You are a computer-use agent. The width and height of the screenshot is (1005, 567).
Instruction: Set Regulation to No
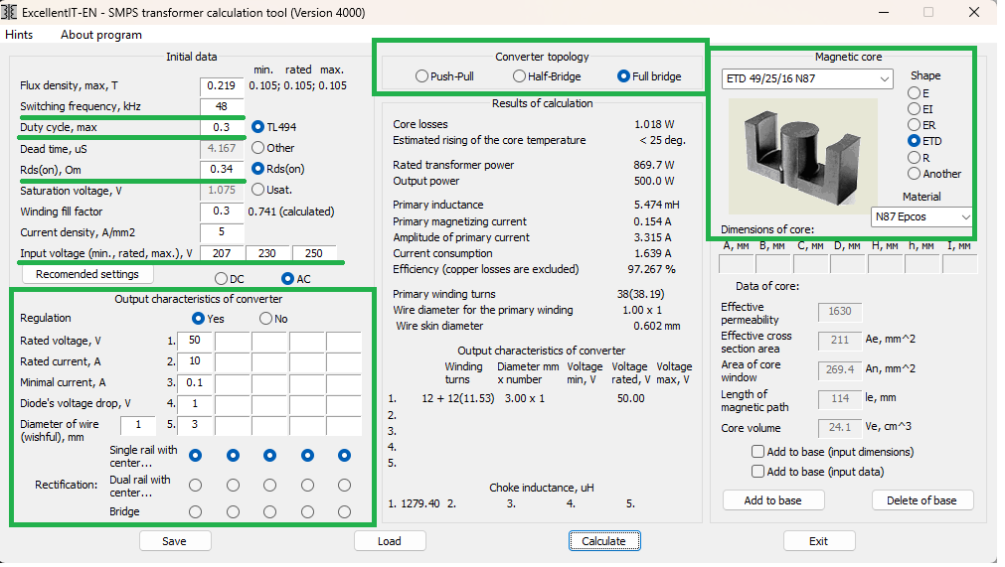(x=273, y=319)
